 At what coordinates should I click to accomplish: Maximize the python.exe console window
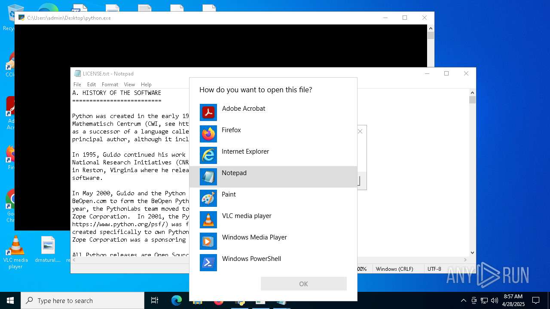pos(405,18)
